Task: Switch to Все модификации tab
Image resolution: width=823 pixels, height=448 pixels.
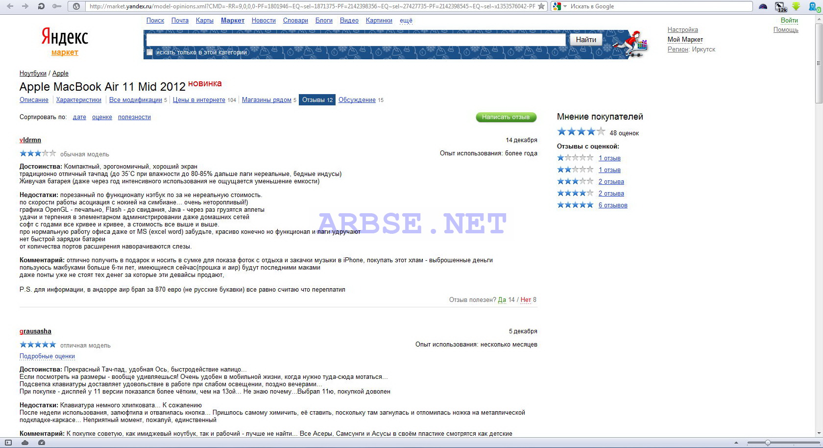Action: pyautogui.click(x=136, y=100)
